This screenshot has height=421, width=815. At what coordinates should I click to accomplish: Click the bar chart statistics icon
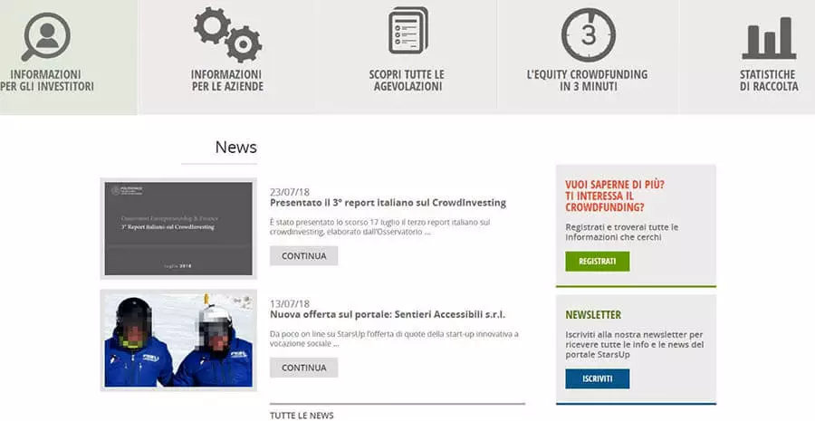tap(769, 38)
